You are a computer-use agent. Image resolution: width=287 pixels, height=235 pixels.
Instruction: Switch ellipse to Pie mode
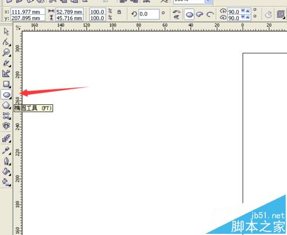point(200,14)
